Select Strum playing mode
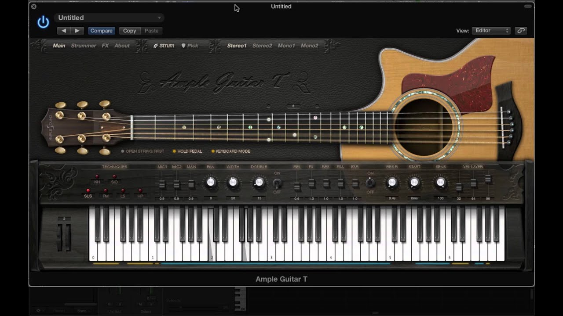Image resolution: width=563 pixels, height=316 pixels. (x=164, y=46)
